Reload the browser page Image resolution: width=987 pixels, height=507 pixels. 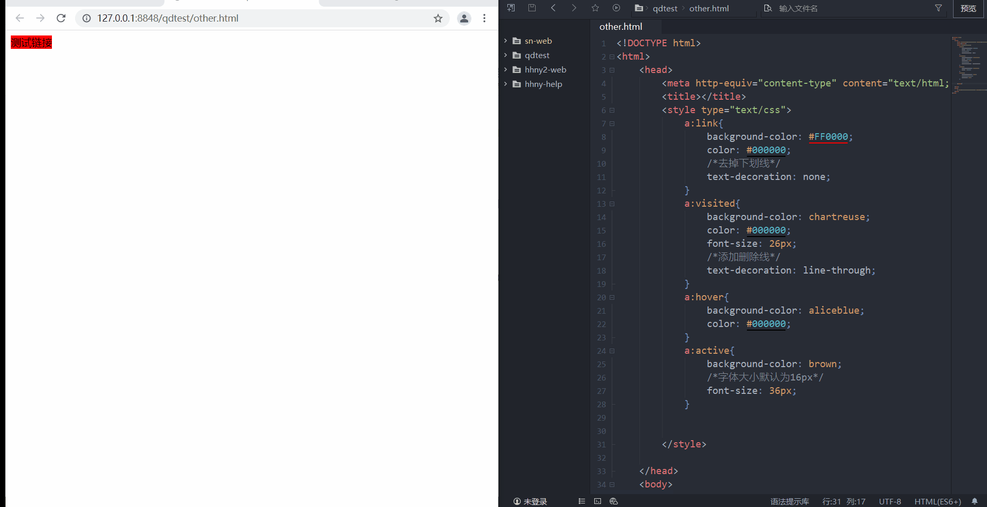pyautogui.click(x=61, y=18)
